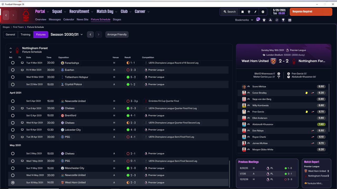The width and height of the screenshot is (337, 189).
Task: Click Scara Mkhize's player portrait
Action: point(244,87)
